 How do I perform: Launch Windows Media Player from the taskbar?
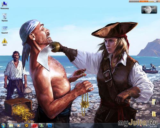(x=19, y=125)
